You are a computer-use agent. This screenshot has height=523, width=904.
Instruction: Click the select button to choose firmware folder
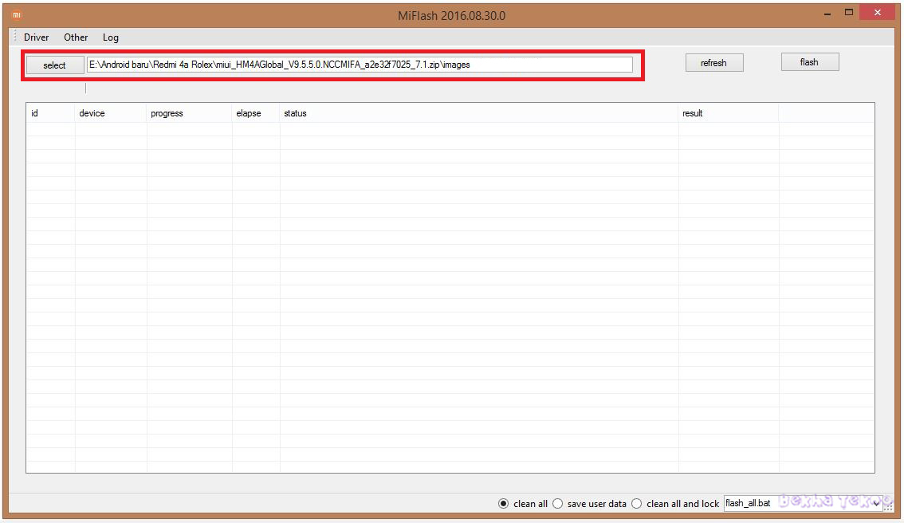(55, 65)
